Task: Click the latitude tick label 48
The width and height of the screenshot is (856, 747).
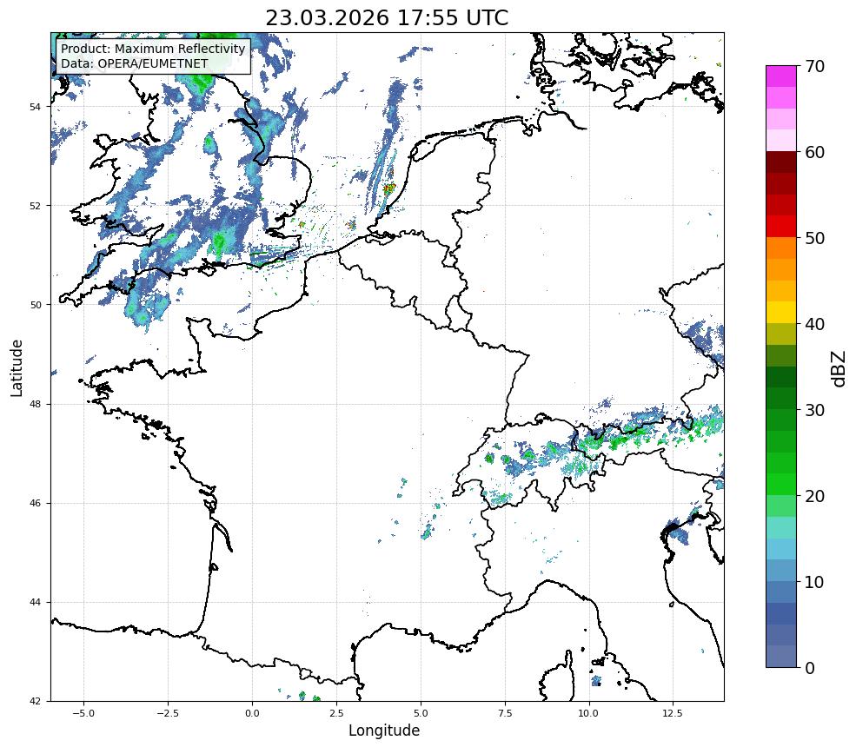Action: click(x=35, y=404)
